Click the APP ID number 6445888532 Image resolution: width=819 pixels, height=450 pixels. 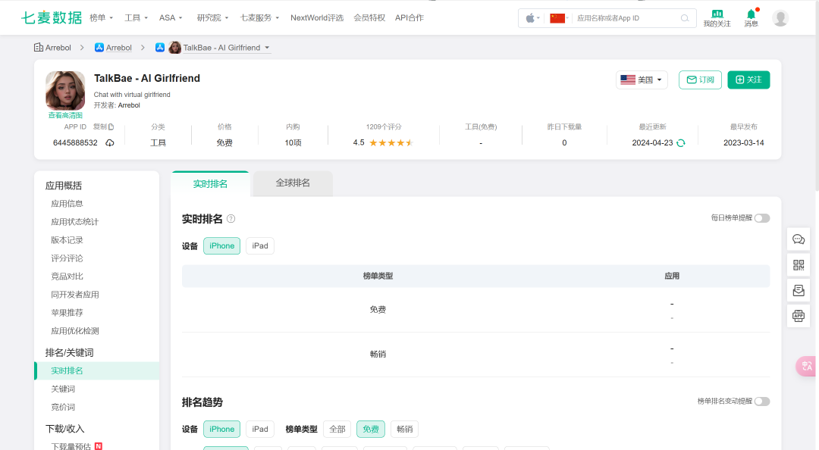click(x=75, y=143)
